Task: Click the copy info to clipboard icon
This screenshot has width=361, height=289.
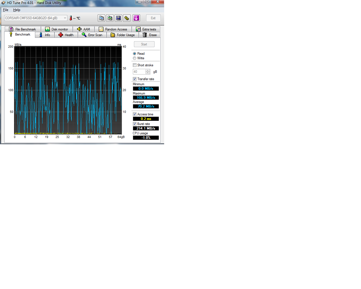Action: [x=102, y=18]
